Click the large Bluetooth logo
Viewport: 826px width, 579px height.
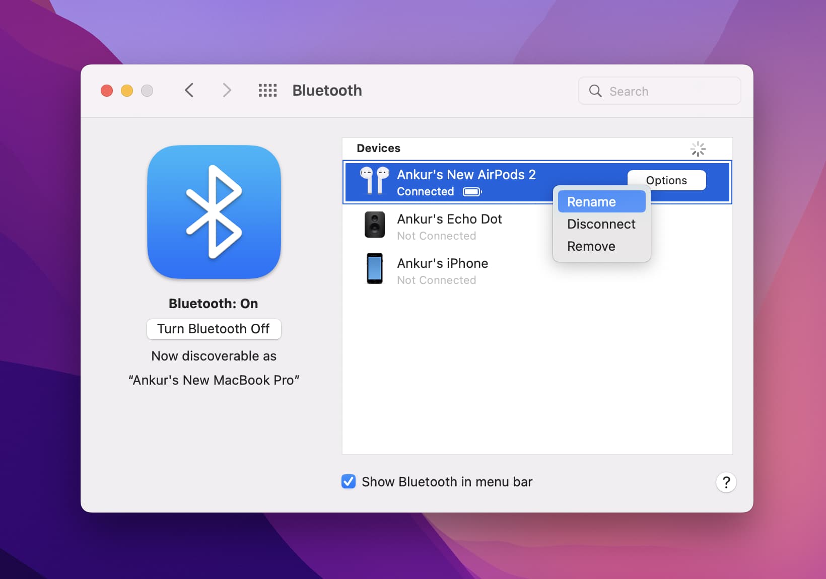(x=214, y=212)
